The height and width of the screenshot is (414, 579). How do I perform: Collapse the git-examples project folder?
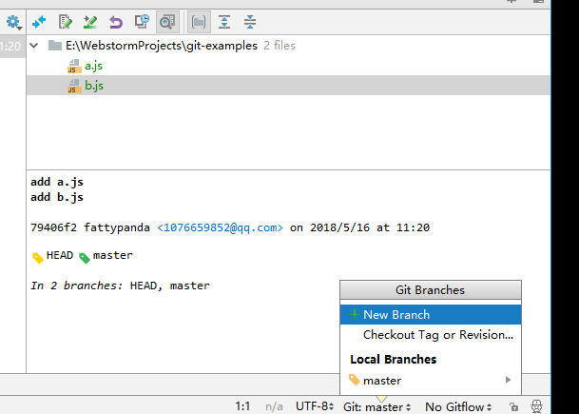click(35, 46)
